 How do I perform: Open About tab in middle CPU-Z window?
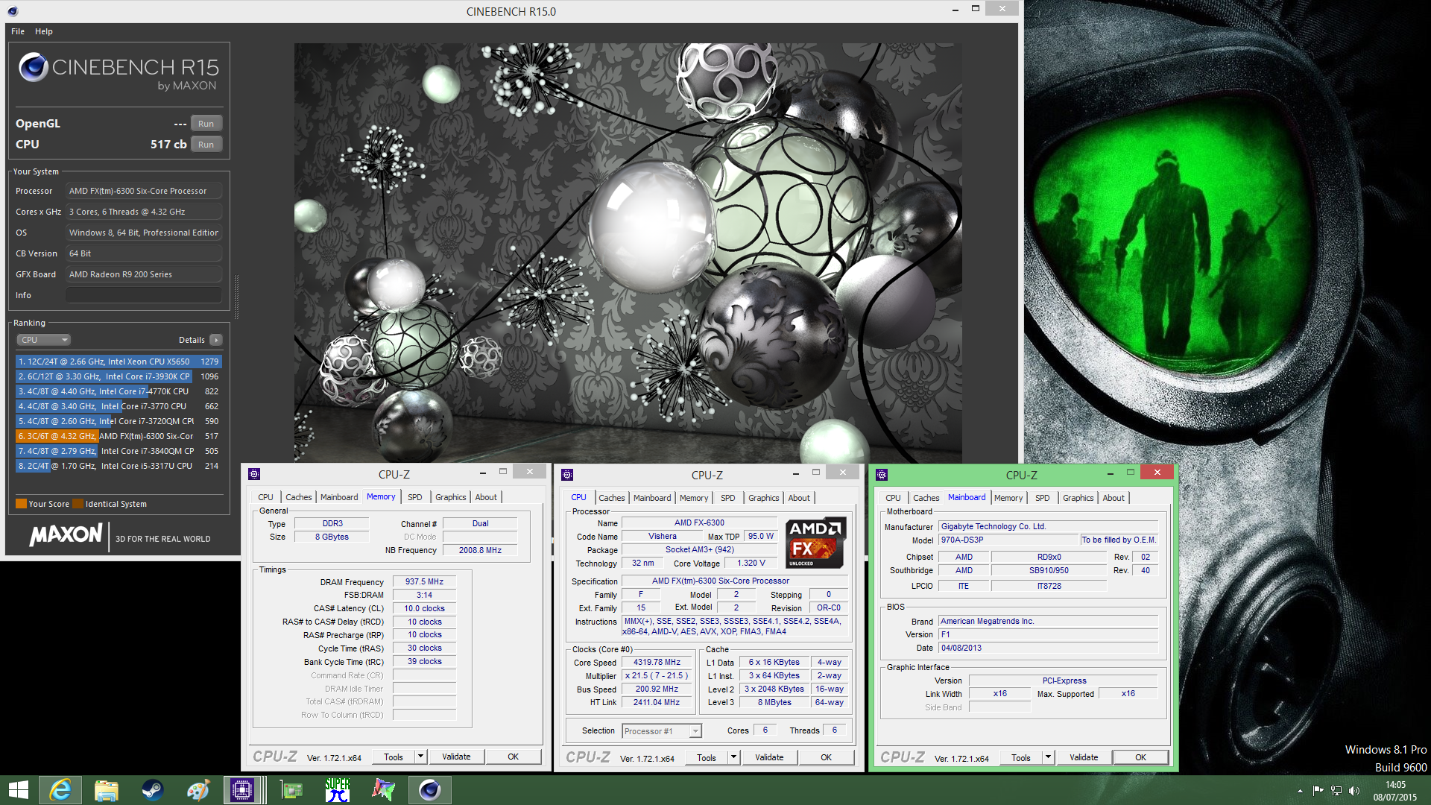tap(799, 498)
